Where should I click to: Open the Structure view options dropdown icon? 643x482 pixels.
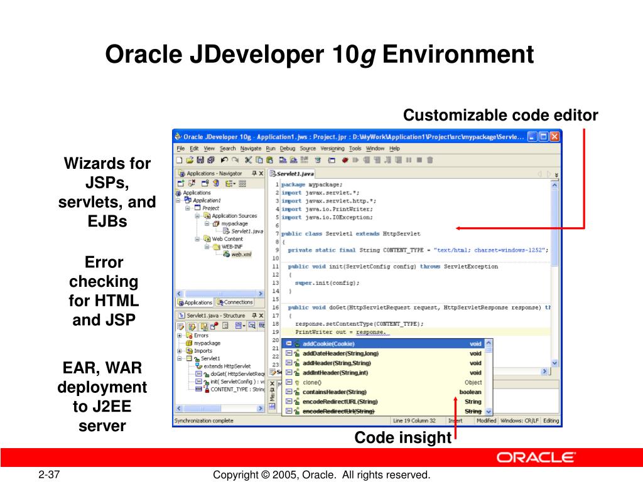[x=240, y=326]
